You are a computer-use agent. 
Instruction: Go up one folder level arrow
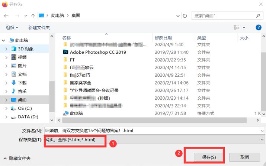click(x=33, y=16)
